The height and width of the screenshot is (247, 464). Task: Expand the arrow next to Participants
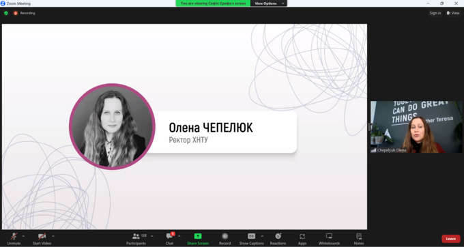click(152, 236)
